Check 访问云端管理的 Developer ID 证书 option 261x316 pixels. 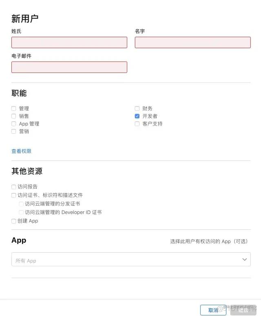click(21, 213)
